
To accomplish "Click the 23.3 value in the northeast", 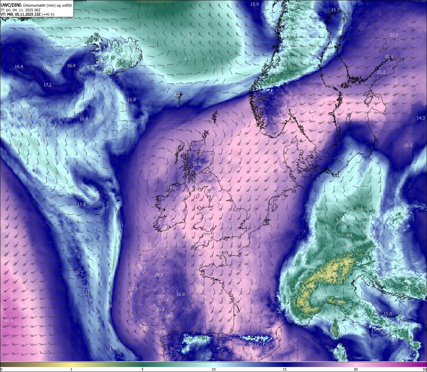I will coord(394,35).
